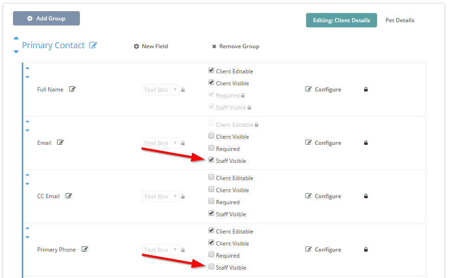Add a New Field to group

point(150,46)
